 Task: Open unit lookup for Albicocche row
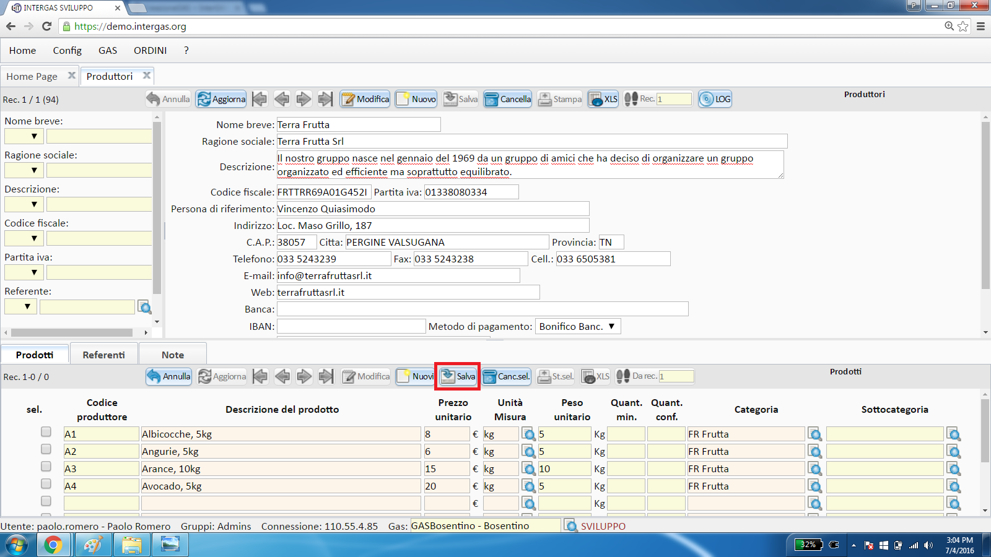click(x=528, y=434)
